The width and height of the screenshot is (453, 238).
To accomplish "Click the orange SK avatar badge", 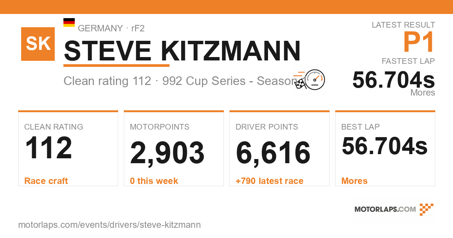I will pos(38,44).
